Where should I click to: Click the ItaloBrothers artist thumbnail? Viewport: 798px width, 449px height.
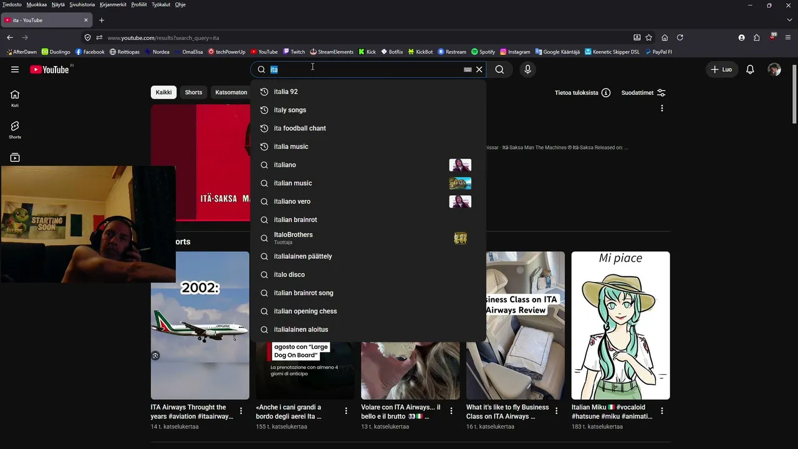pyautogui.click(x=460, y=238)
